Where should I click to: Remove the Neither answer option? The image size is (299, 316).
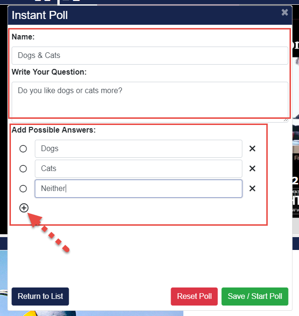pyautogui.click(x=253, y=189)
